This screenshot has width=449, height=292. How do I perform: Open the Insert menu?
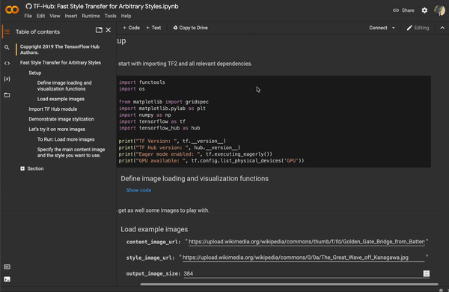(x=71, y=16)
